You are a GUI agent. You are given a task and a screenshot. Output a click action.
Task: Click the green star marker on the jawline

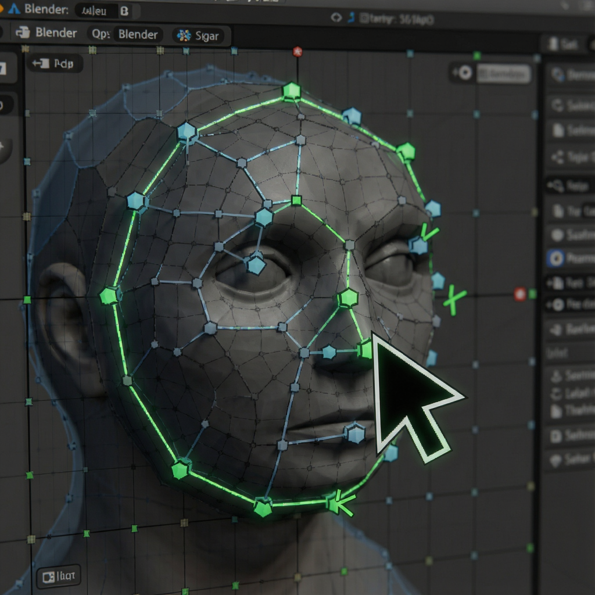tap(340, 503)
